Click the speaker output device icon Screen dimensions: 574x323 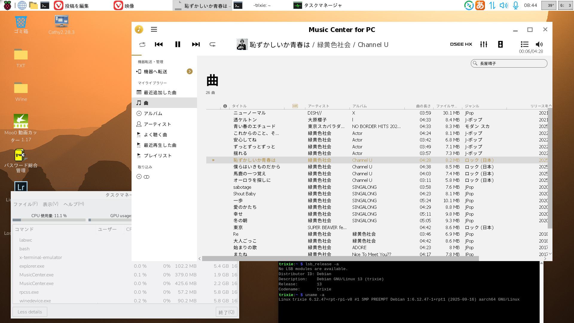pos(500,44)
